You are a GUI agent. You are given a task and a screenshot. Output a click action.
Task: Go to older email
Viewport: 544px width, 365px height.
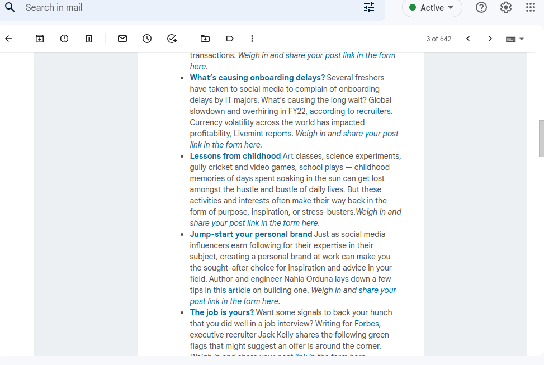[x=490, y=39]
